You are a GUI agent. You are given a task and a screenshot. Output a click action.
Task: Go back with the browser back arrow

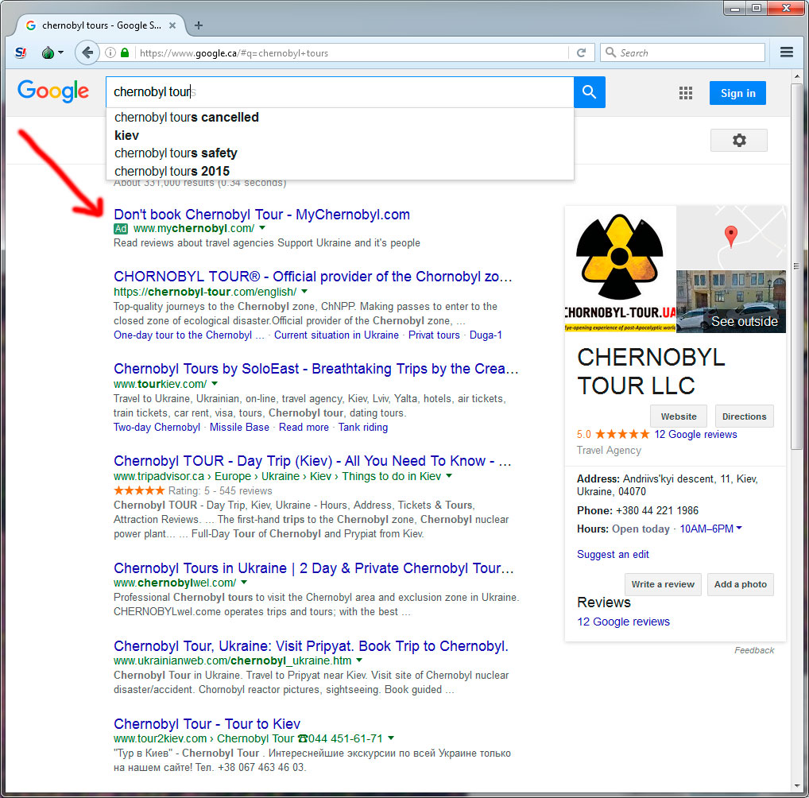[87, 53]
